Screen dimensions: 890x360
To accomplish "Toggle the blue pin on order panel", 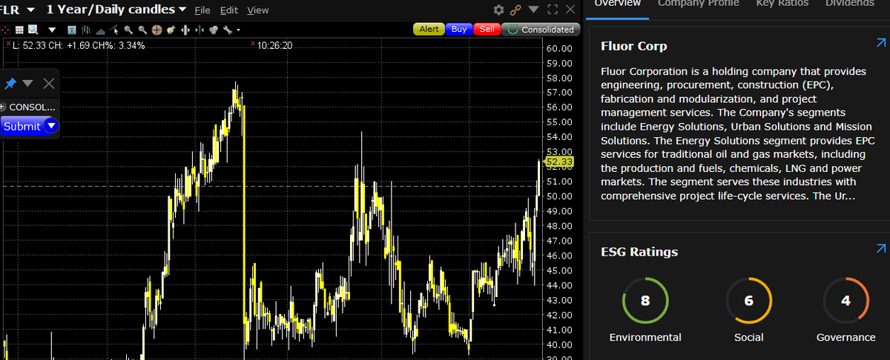I will tap(10, 84).
